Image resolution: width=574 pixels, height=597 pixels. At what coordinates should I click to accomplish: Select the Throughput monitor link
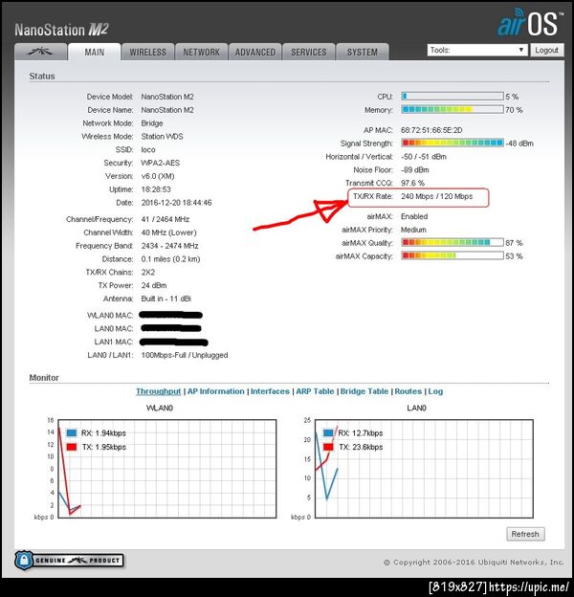(159, 391)
